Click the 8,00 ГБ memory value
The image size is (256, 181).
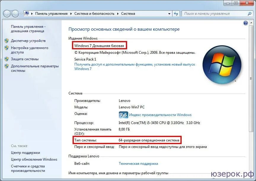(x=124, y=129)
